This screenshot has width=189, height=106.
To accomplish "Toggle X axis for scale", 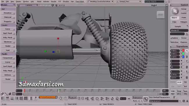I will point(182,51).
